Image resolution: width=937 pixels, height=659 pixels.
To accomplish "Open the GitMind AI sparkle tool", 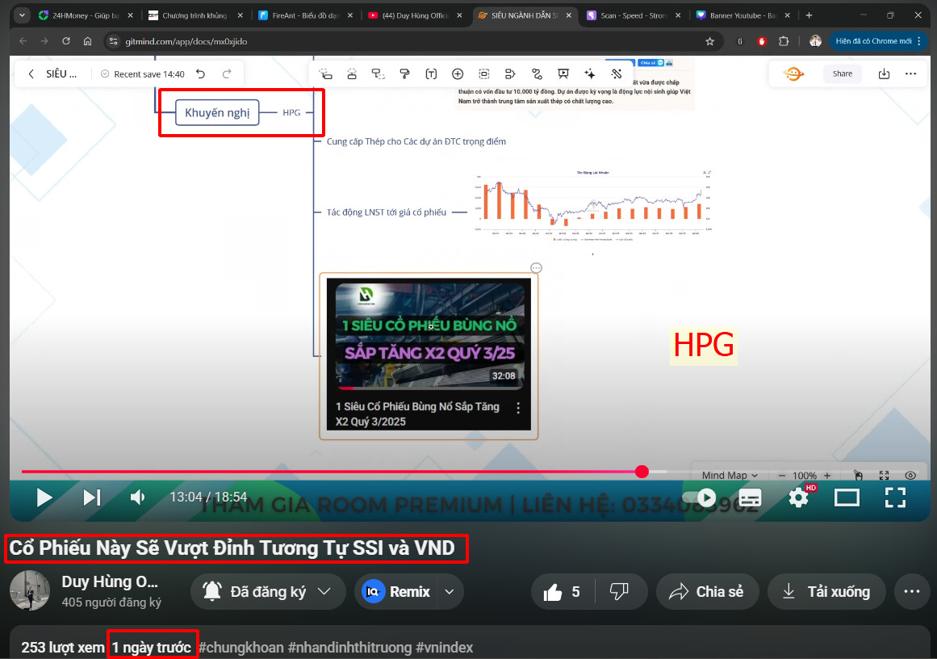I will click(590, 74).
